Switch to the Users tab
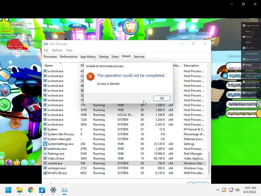 (x=115, y=57)
